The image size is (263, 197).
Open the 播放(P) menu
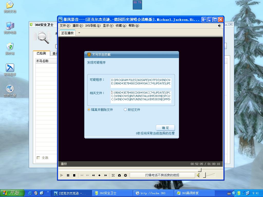coord(78,26)
